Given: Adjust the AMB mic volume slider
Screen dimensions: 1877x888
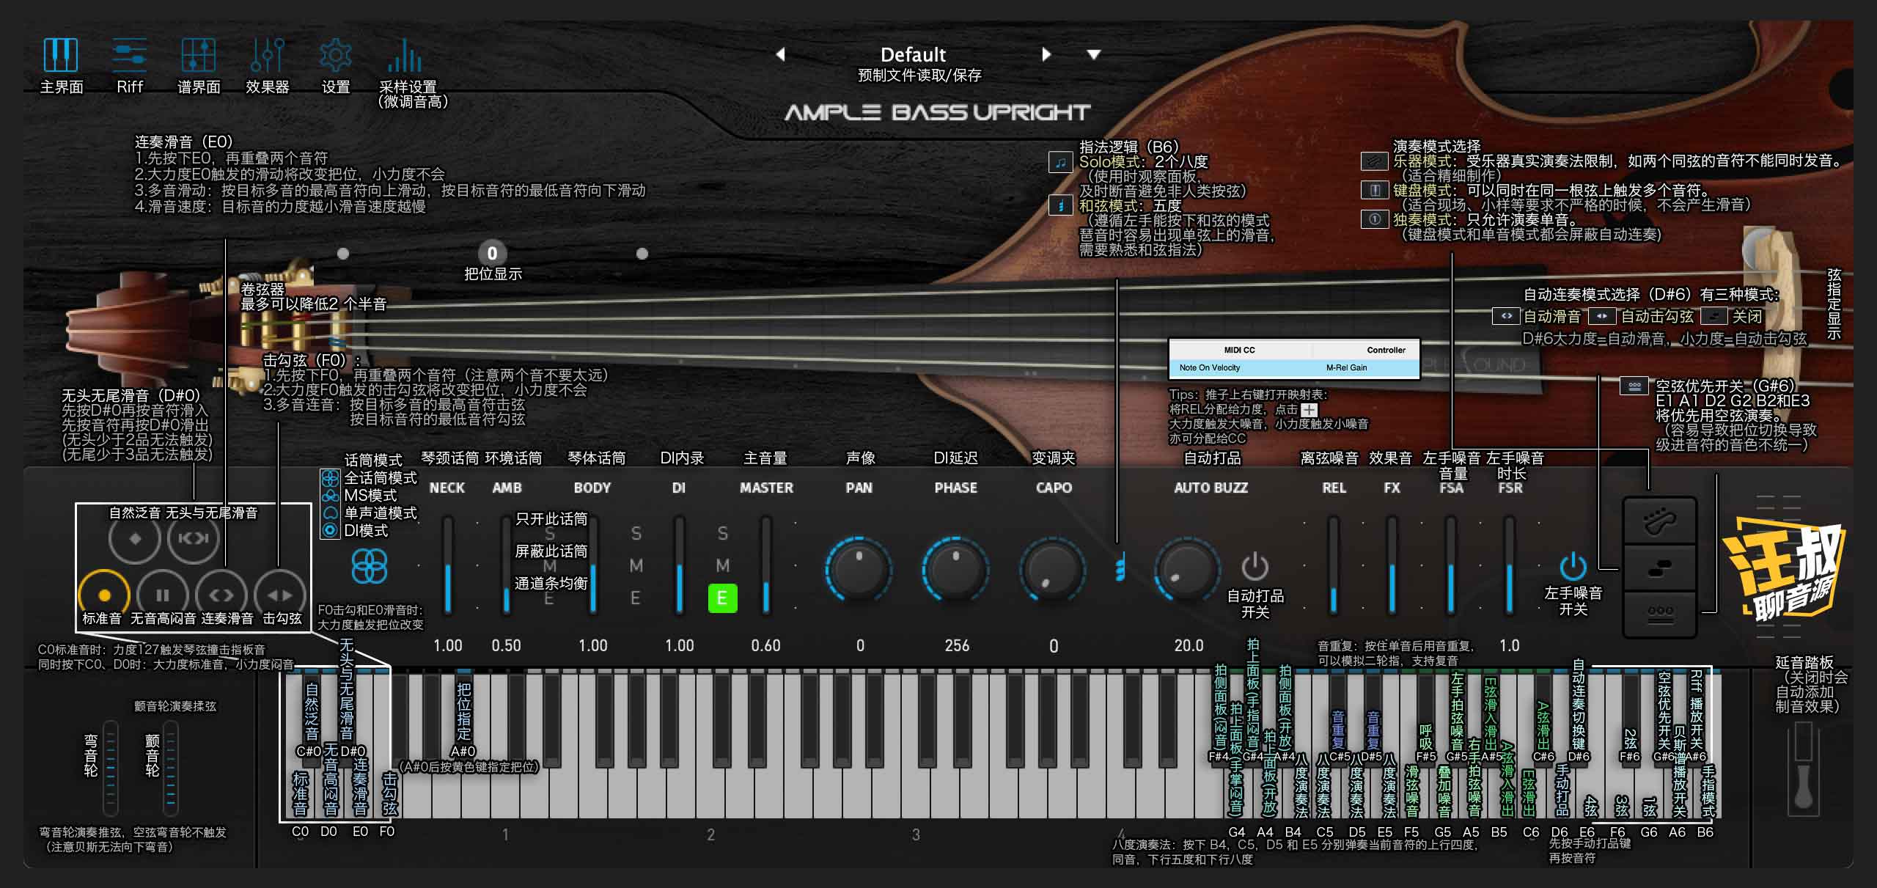Looking at the screenshot, I should click(x=506, y=565).
